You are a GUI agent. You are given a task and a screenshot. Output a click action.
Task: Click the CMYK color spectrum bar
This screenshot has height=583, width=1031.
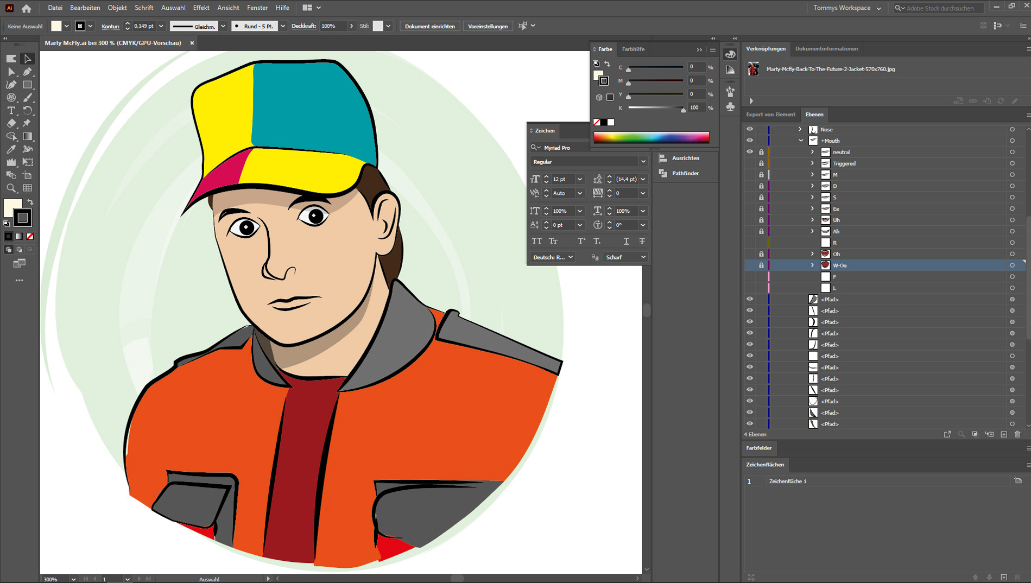pyautogui.click(x=651, y=137)
